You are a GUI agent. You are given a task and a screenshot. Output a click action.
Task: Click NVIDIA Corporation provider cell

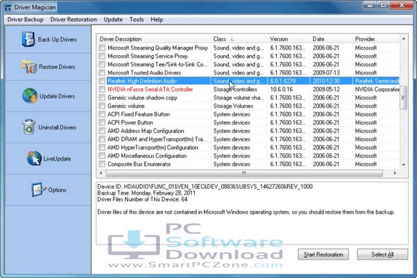tap(377, 89)
